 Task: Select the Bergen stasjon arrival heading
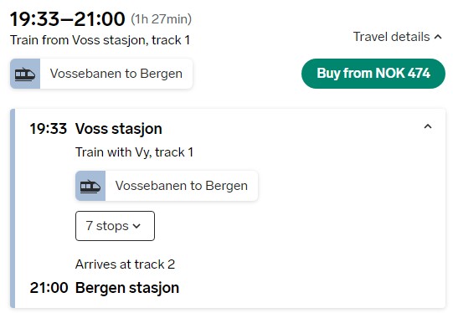tap(127, 288)
